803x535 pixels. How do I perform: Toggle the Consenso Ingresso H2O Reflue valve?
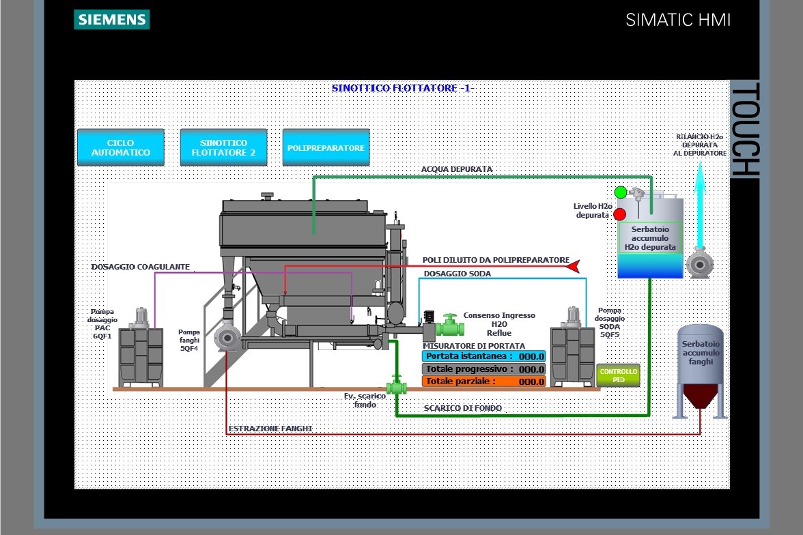[449, 325]
